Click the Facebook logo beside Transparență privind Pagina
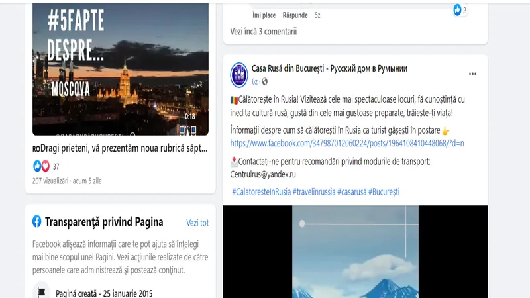The image size is (530, 298). coord(37,222)
